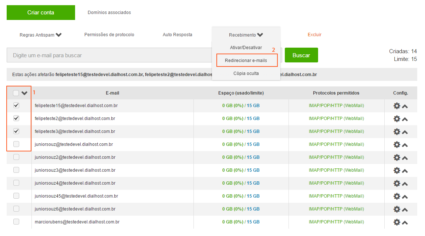Viewport: 425px width, 236px height.
Task: Open gear settings for juniorsouz6 account
Action: [x=397, y=209]
